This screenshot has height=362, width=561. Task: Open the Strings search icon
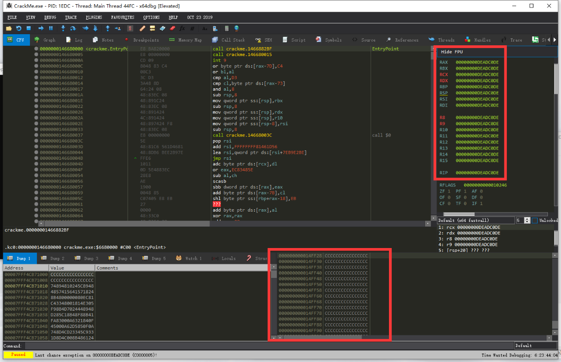(x=204, y=28)
